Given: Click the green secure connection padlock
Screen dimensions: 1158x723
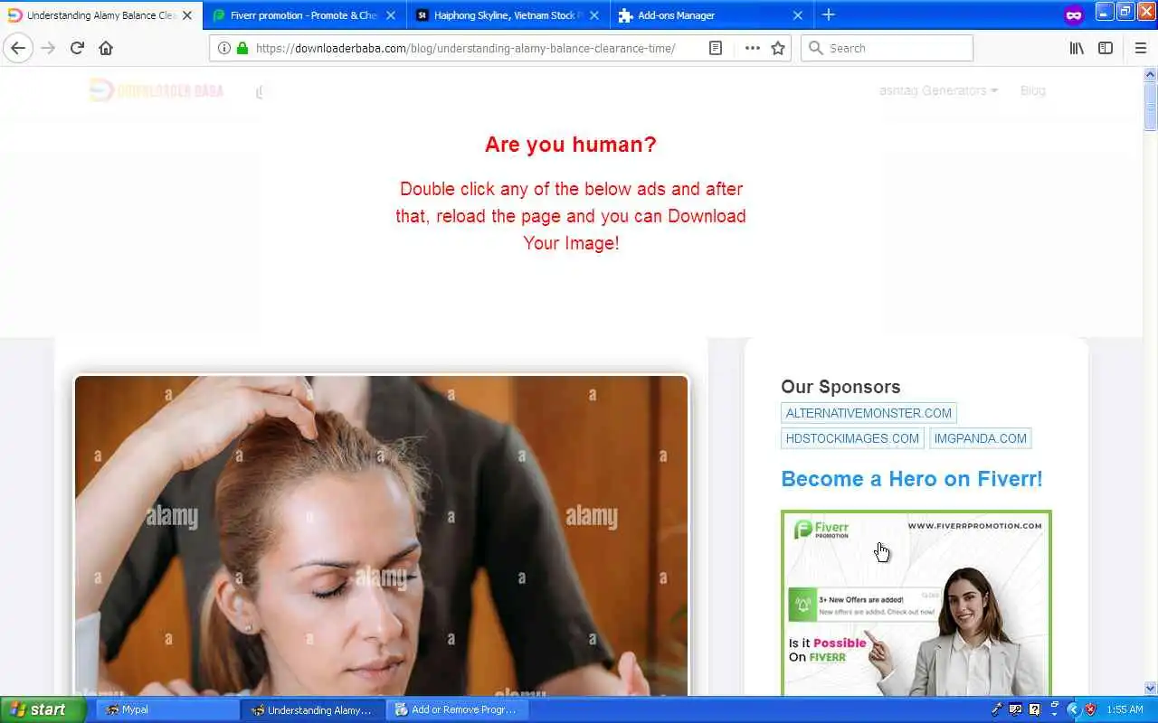Looking at the screenshot, I should [x=242, y=48].
